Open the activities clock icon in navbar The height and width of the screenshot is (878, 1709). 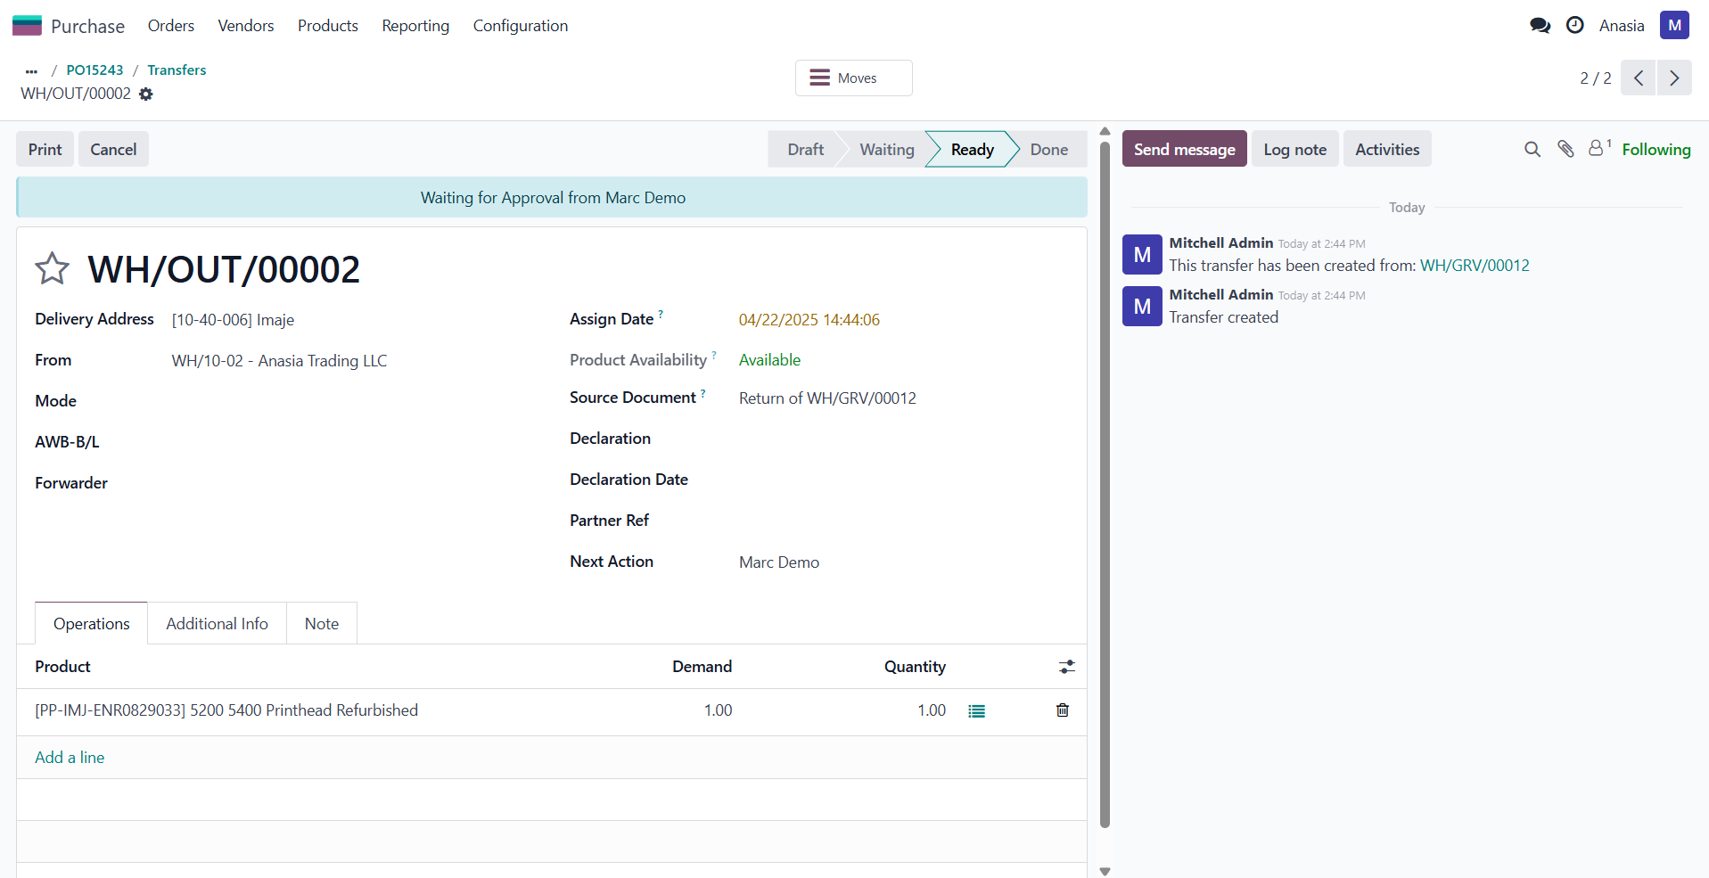pos(1575,26)
